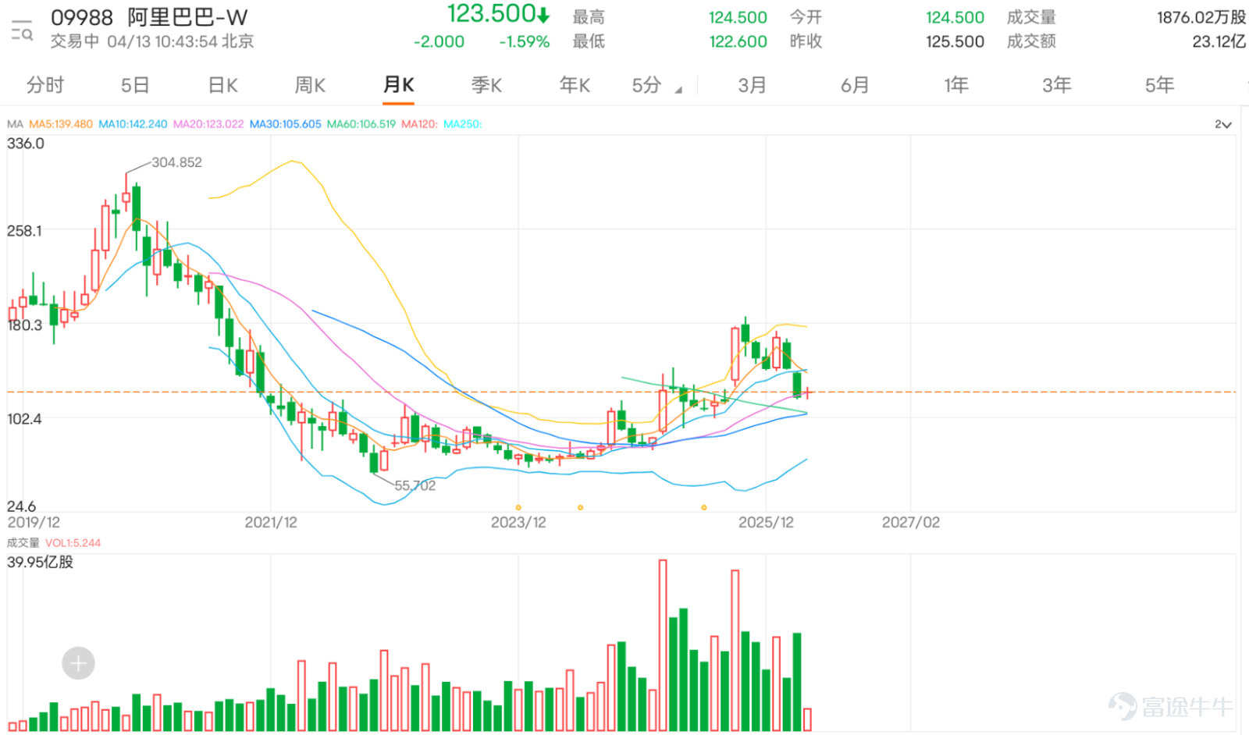Click the 2025/12 date axis label
This screenshot has width=1249, height=735.
click(x=766, y=522)
